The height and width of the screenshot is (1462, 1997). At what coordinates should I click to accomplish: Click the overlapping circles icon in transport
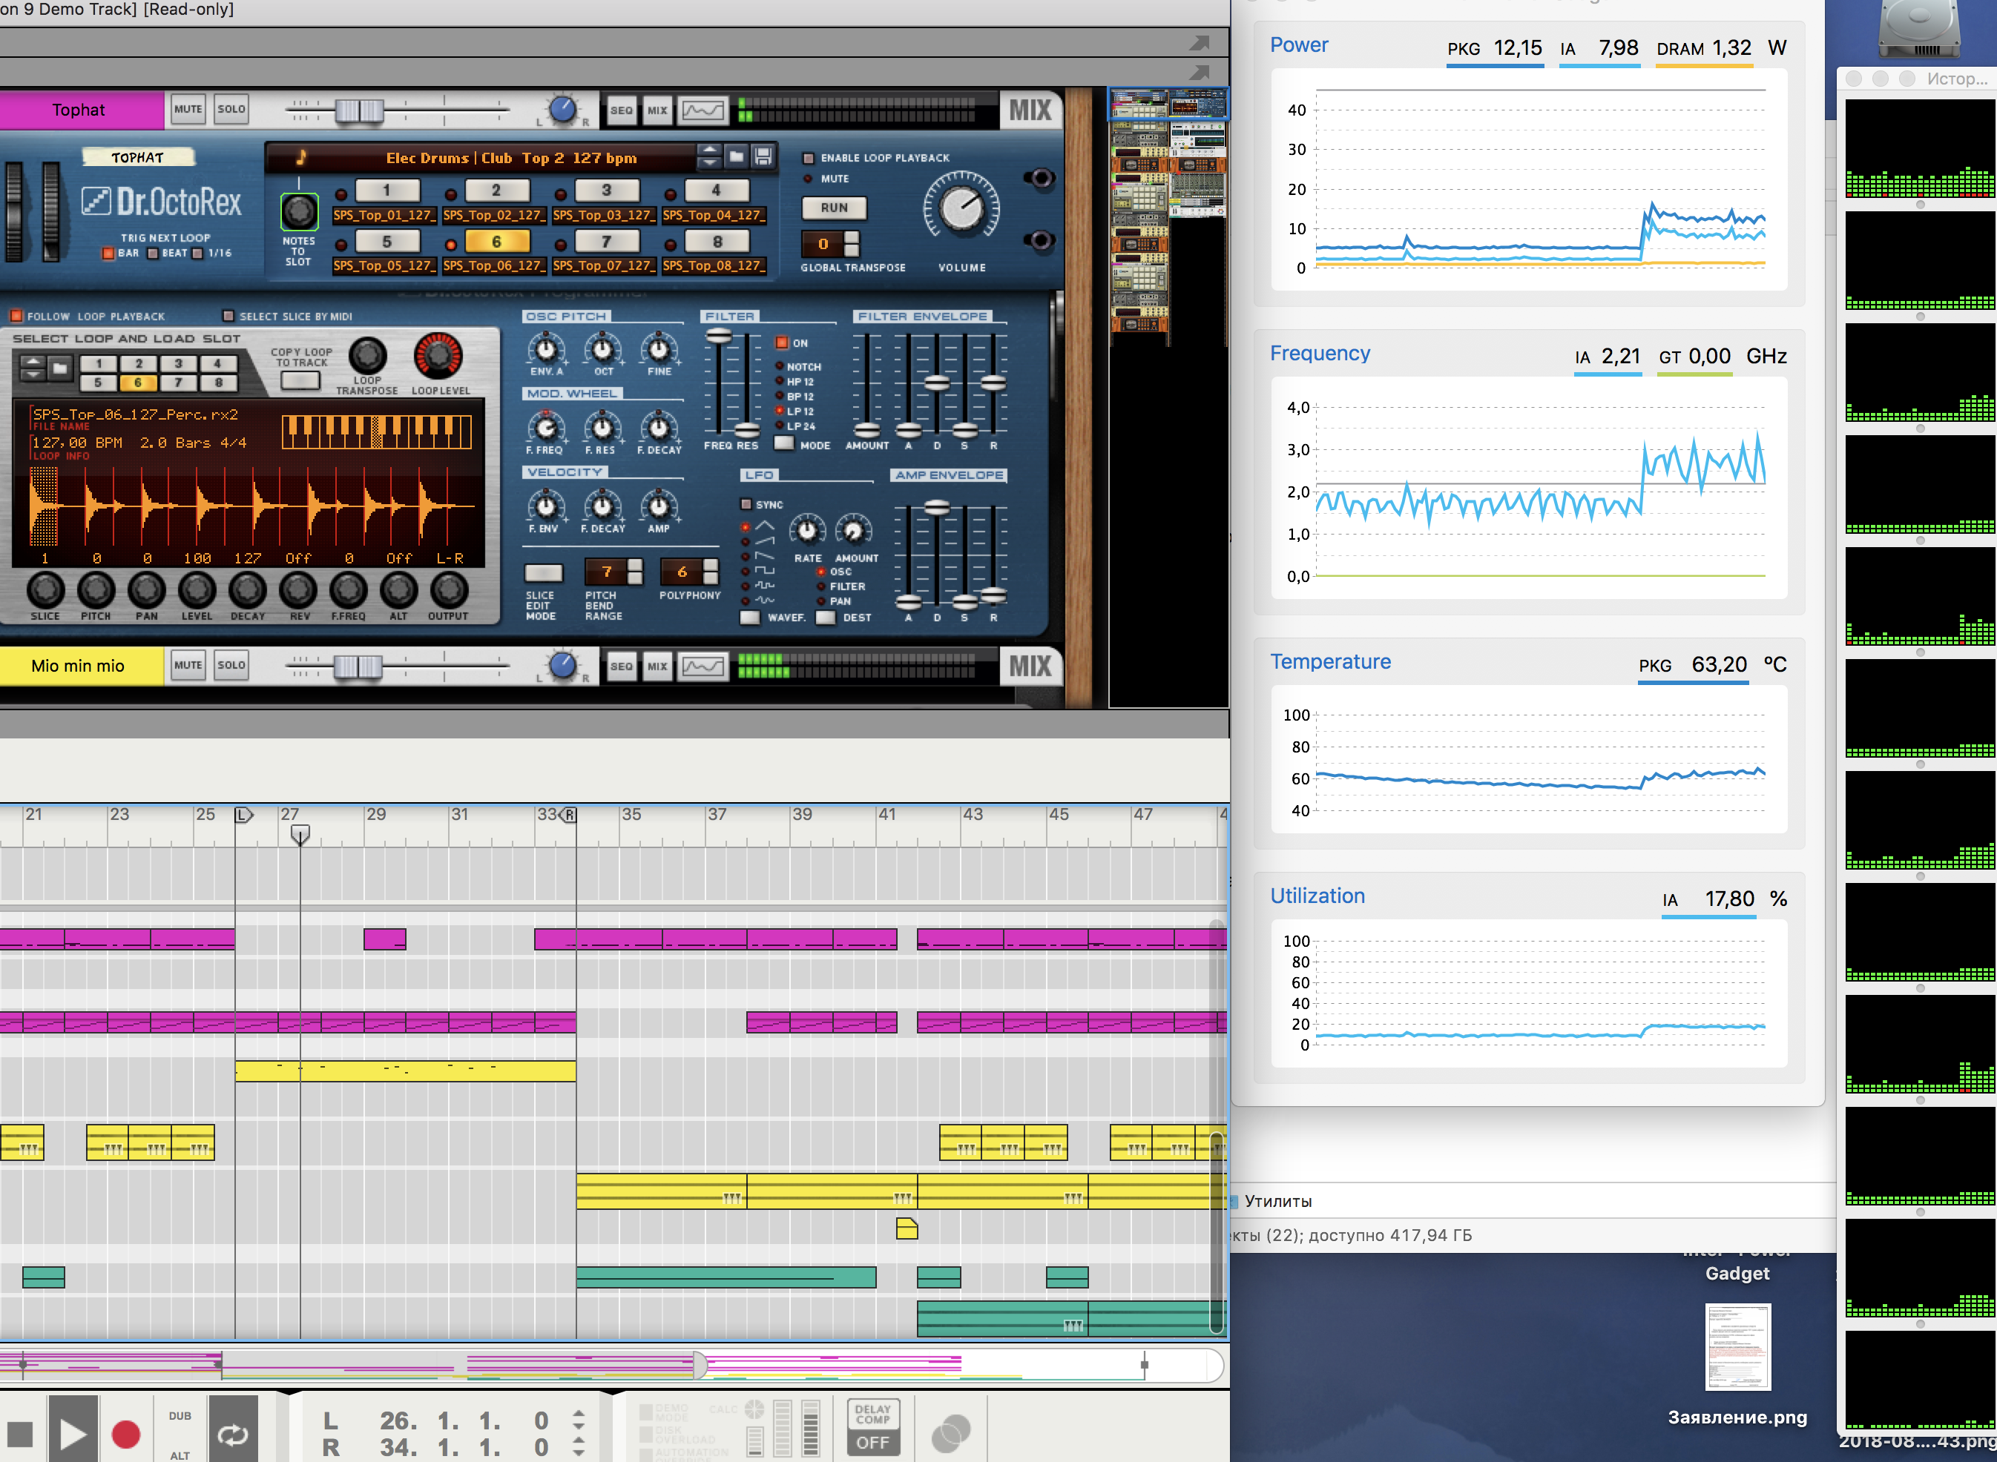click(951, 1433)
